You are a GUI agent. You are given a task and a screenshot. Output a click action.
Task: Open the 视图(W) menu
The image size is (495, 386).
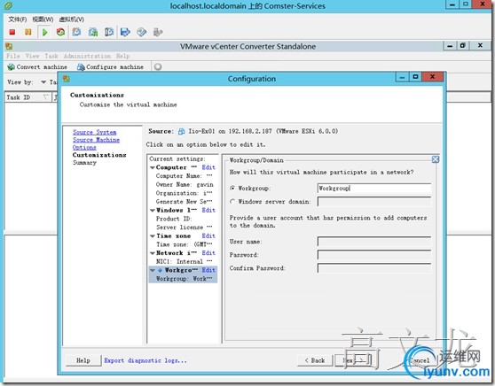pos(43,19)
